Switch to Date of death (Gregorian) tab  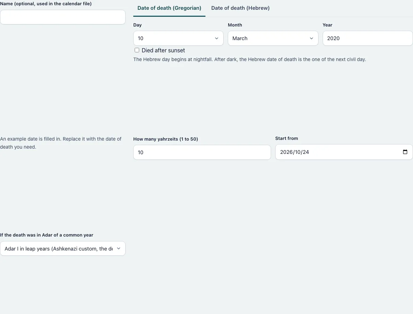click(x=170, y=8)
